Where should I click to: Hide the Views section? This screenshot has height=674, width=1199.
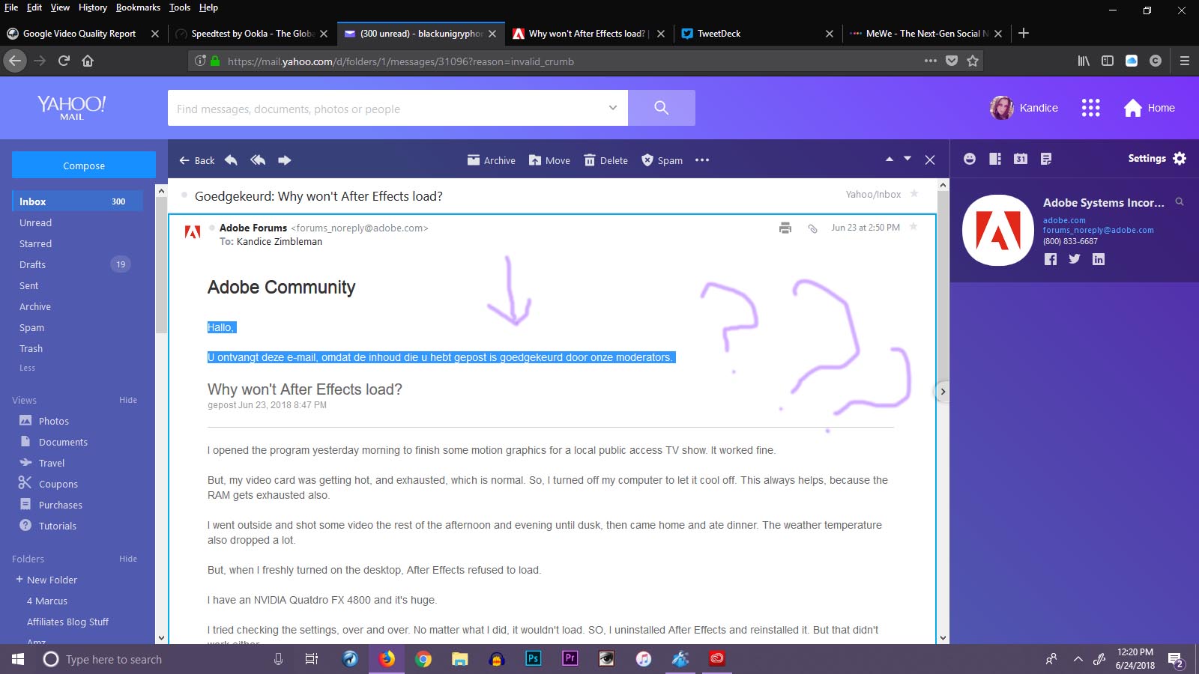pyautogui.click(x=128, y=400)
